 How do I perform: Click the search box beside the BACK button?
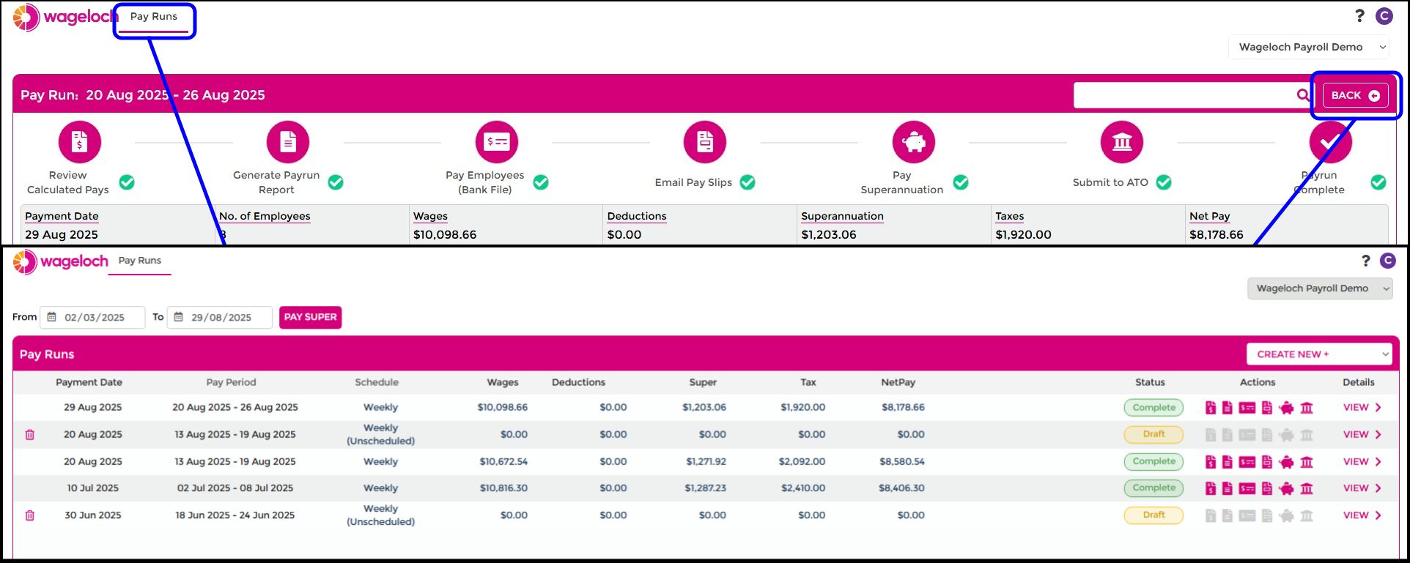(1184, 95)
